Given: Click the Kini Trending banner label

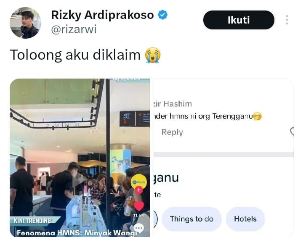Looking at the screenshot, I should click(x=33, y=221).
